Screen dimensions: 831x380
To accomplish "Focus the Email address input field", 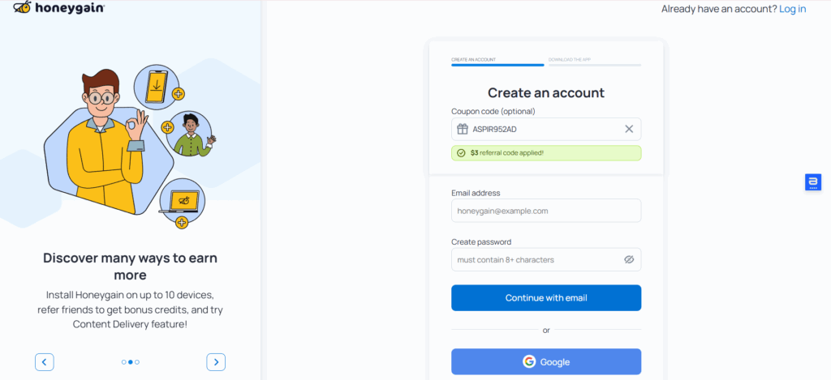I will click(x=546, y=211).
